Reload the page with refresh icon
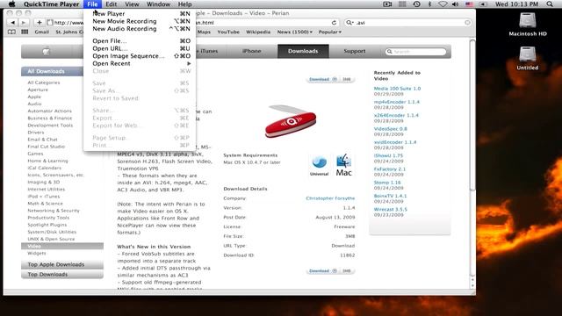 (x=334, y=23)
